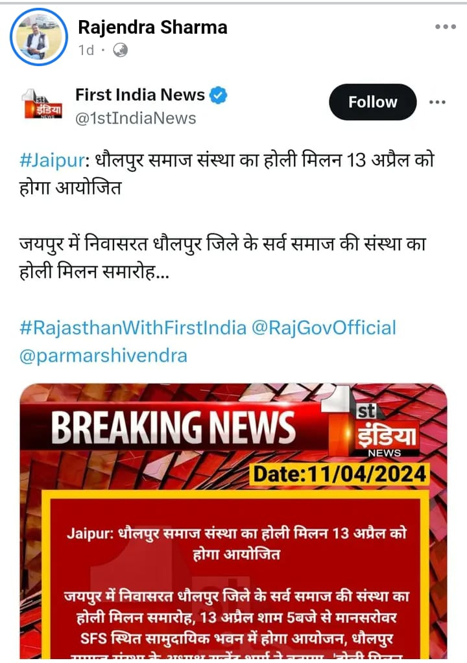
Task: Open the 1d post timestamp
Action: tap(86, 51)
